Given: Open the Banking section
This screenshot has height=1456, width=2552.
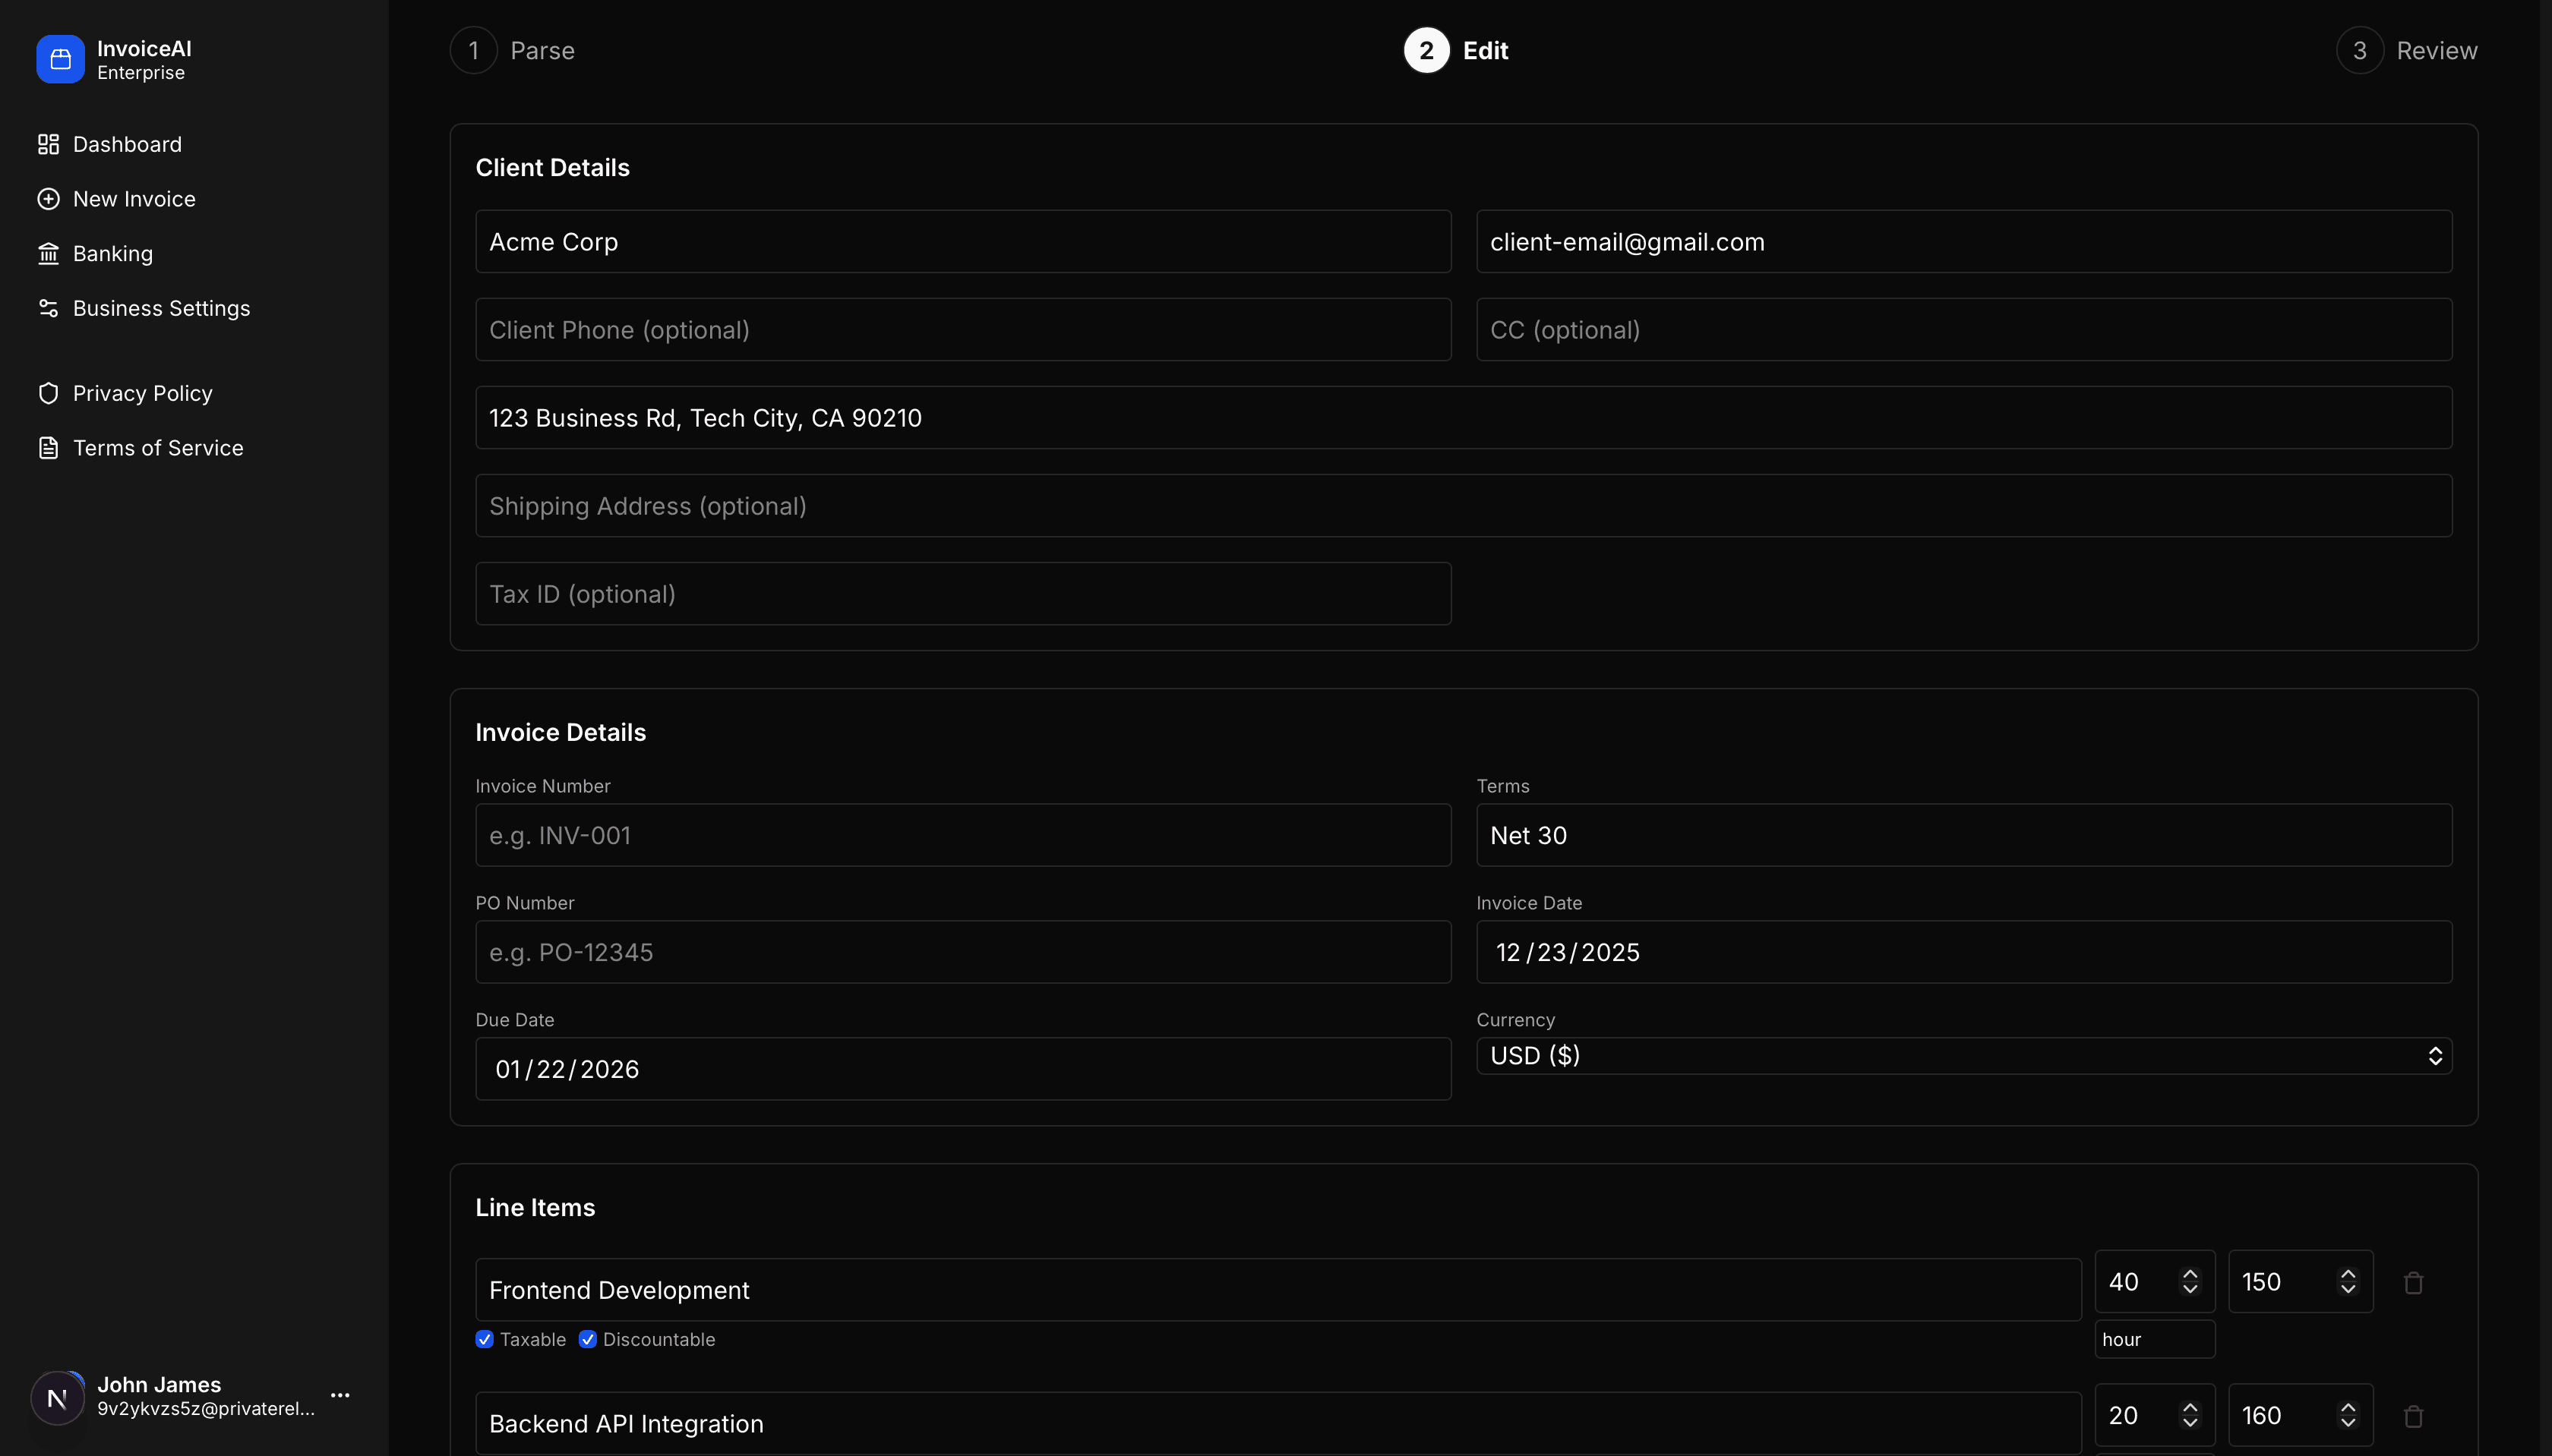Looking at the screenshot, I should click(112, 254).
